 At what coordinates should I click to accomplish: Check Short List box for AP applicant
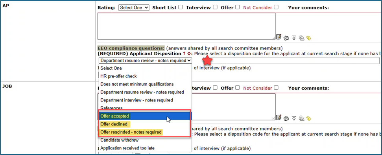(x=180, y=7)
